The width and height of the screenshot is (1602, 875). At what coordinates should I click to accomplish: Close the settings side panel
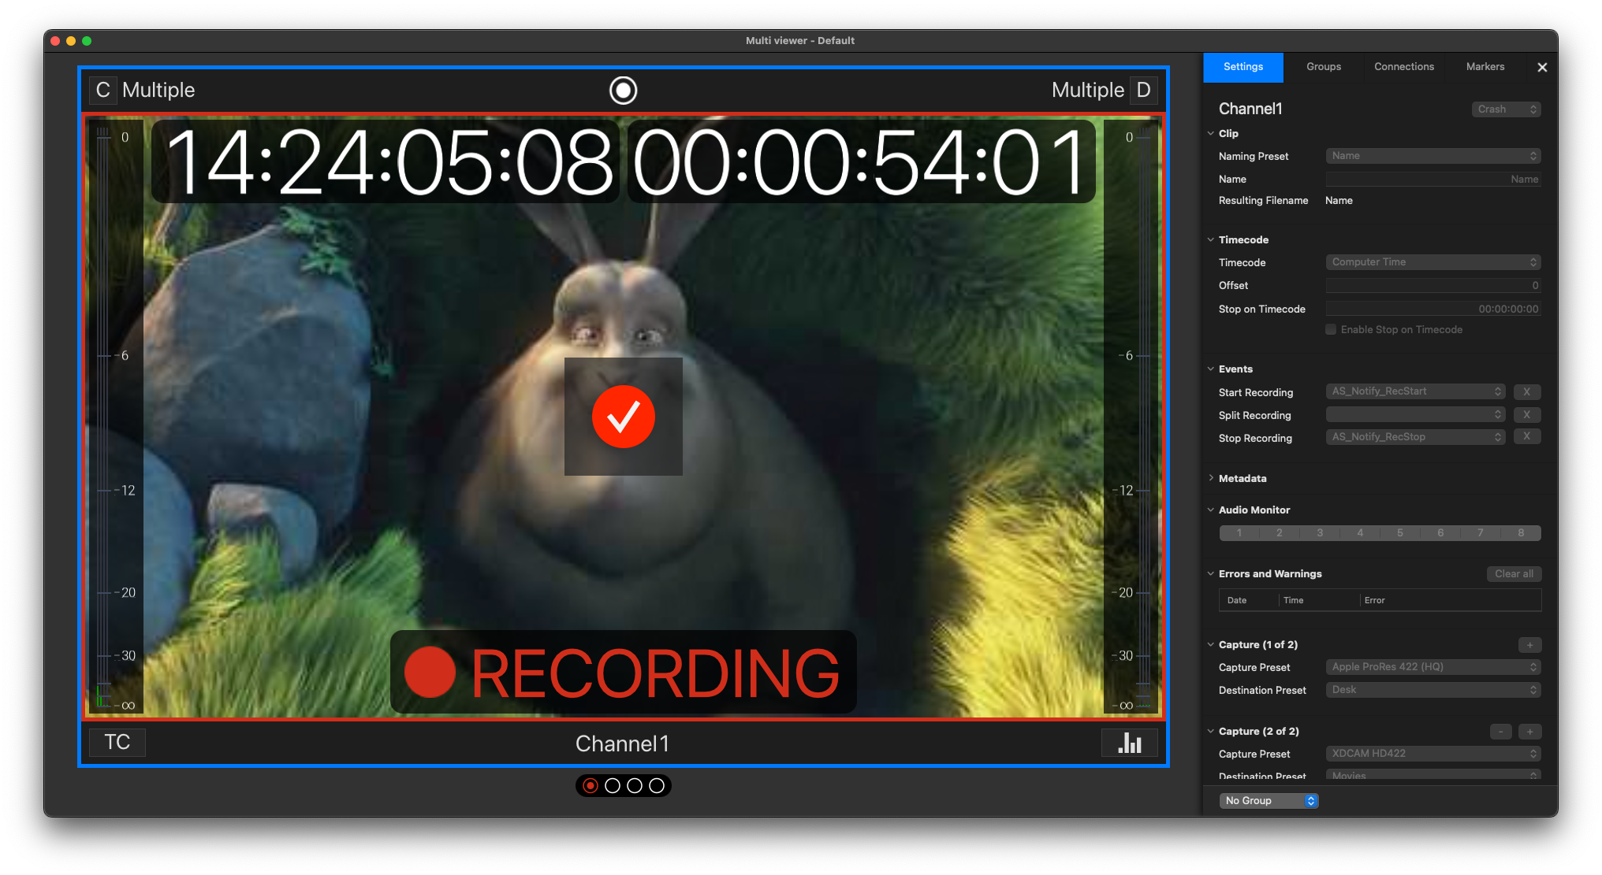(1542, 68)
